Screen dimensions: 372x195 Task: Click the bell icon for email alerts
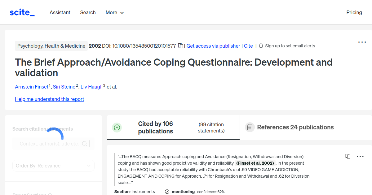click(261, 45)
